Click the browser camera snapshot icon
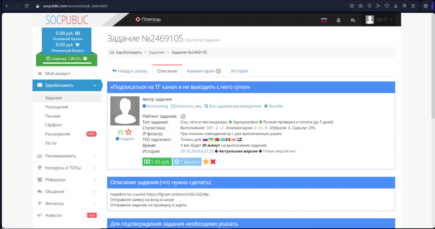This screenshot has height=229, width=435. pos(361,6)
